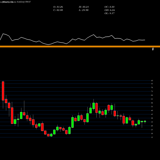
Task: Select the close value 'C: 32.30'
Action: 58,10
